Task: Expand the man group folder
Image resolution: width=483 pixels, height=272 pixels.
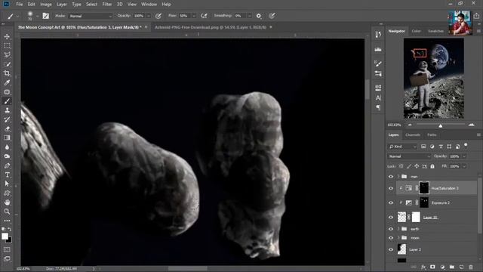Action: (x=398, y=176)
